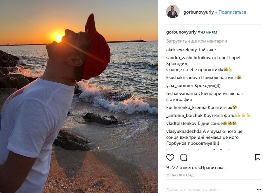Open the 21 часов назад timestamp
The height and width of the screenshot is (193, 263).
point(180,175)
